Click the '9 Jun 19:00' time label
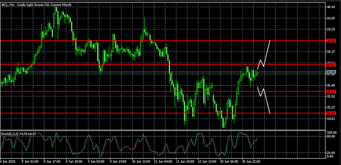 point(118,162)
